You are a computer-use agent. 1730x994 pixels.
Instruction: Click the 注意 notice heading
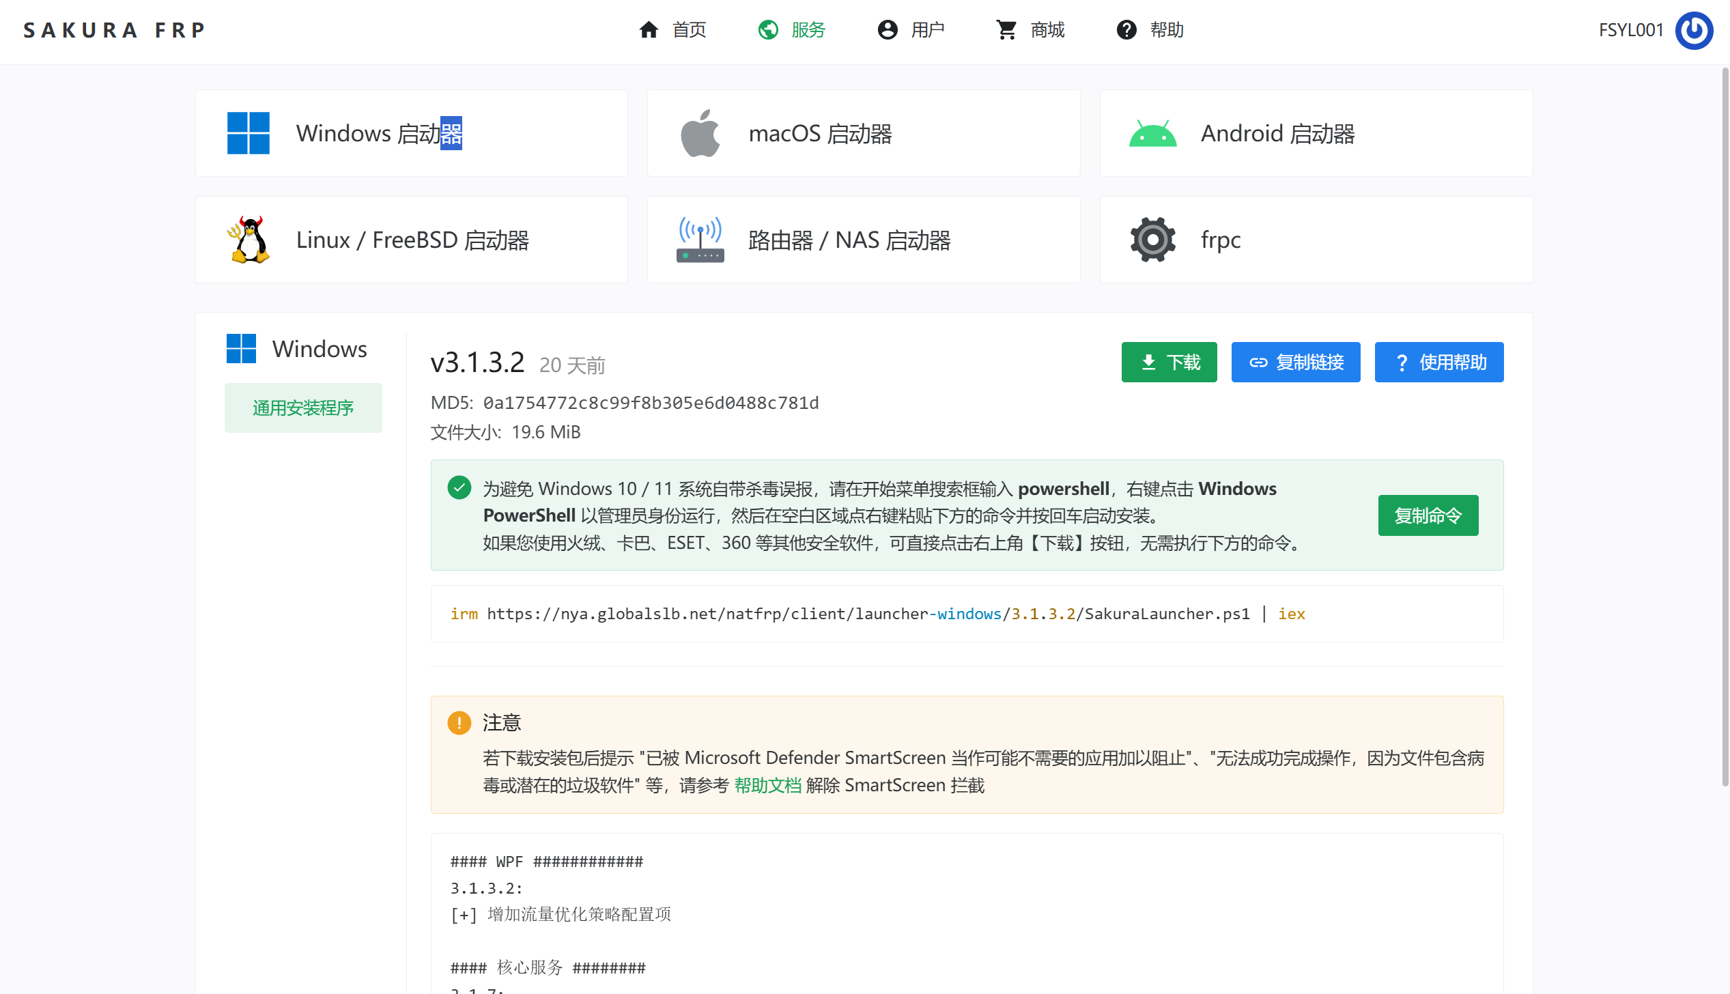click(x=502, y=722)
